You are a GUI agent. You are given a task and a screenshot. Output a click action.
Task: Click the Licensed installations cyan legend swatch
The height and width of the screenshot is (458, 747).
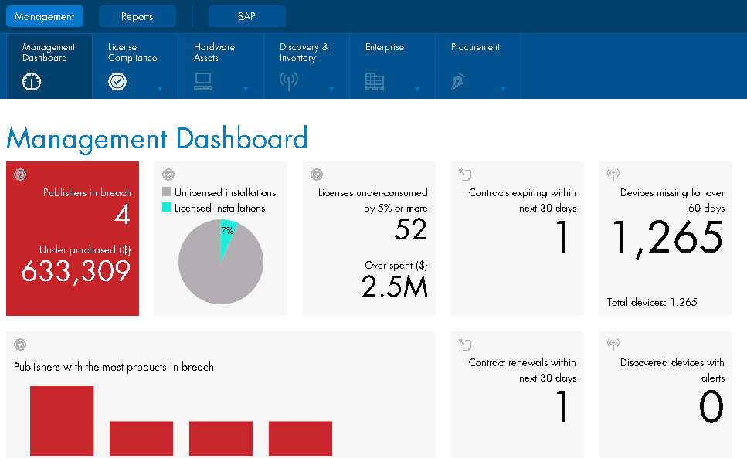[x=166, y=208]
